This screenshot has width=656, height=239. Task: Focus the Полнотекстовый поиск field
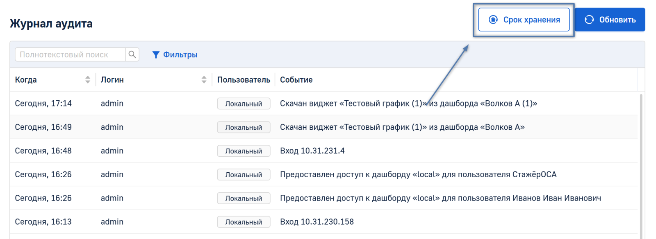coord(70,54)
